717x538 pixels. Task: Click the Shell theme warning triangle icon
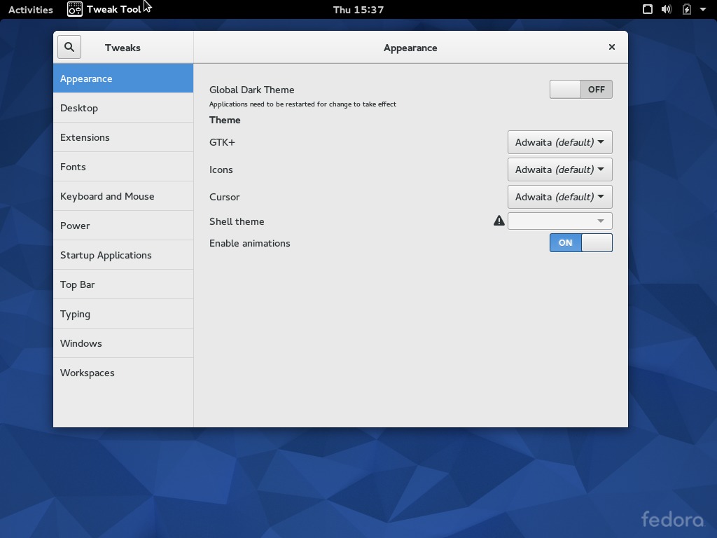click(x=499, y=221)
